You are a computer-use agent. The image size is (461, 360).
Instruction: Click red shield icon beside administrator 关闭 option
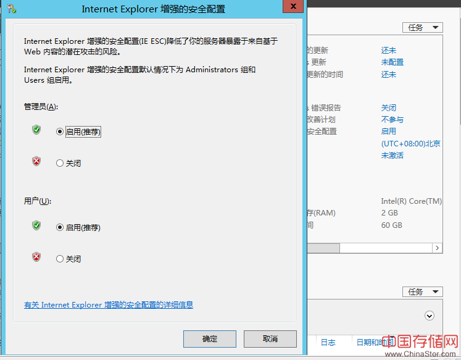tap(36, 161)
